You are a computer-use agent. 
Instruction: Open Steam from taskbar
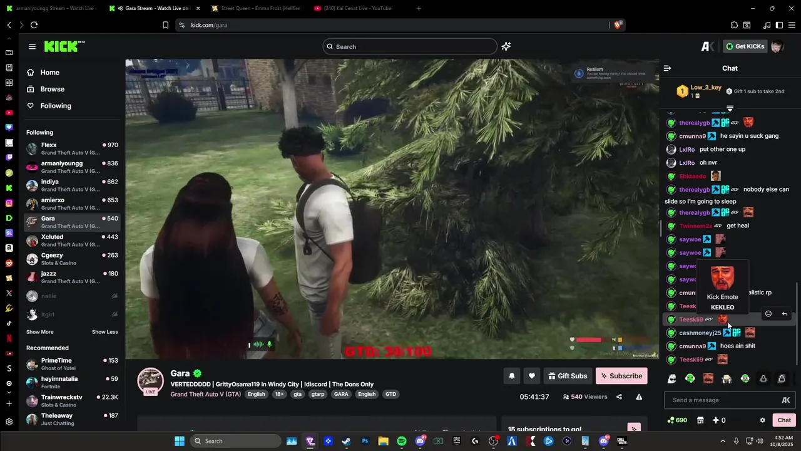tap(346, 441)
